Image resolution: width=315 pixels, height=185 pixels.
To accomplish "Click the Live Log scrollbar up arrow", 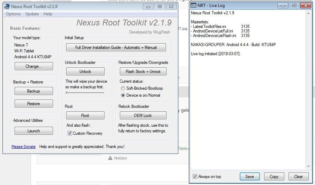I will (x=308, y=13).
